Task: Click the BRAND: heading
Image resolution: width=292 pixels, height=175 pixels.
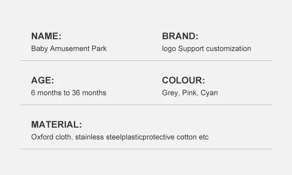Action: tap(180, 36)
